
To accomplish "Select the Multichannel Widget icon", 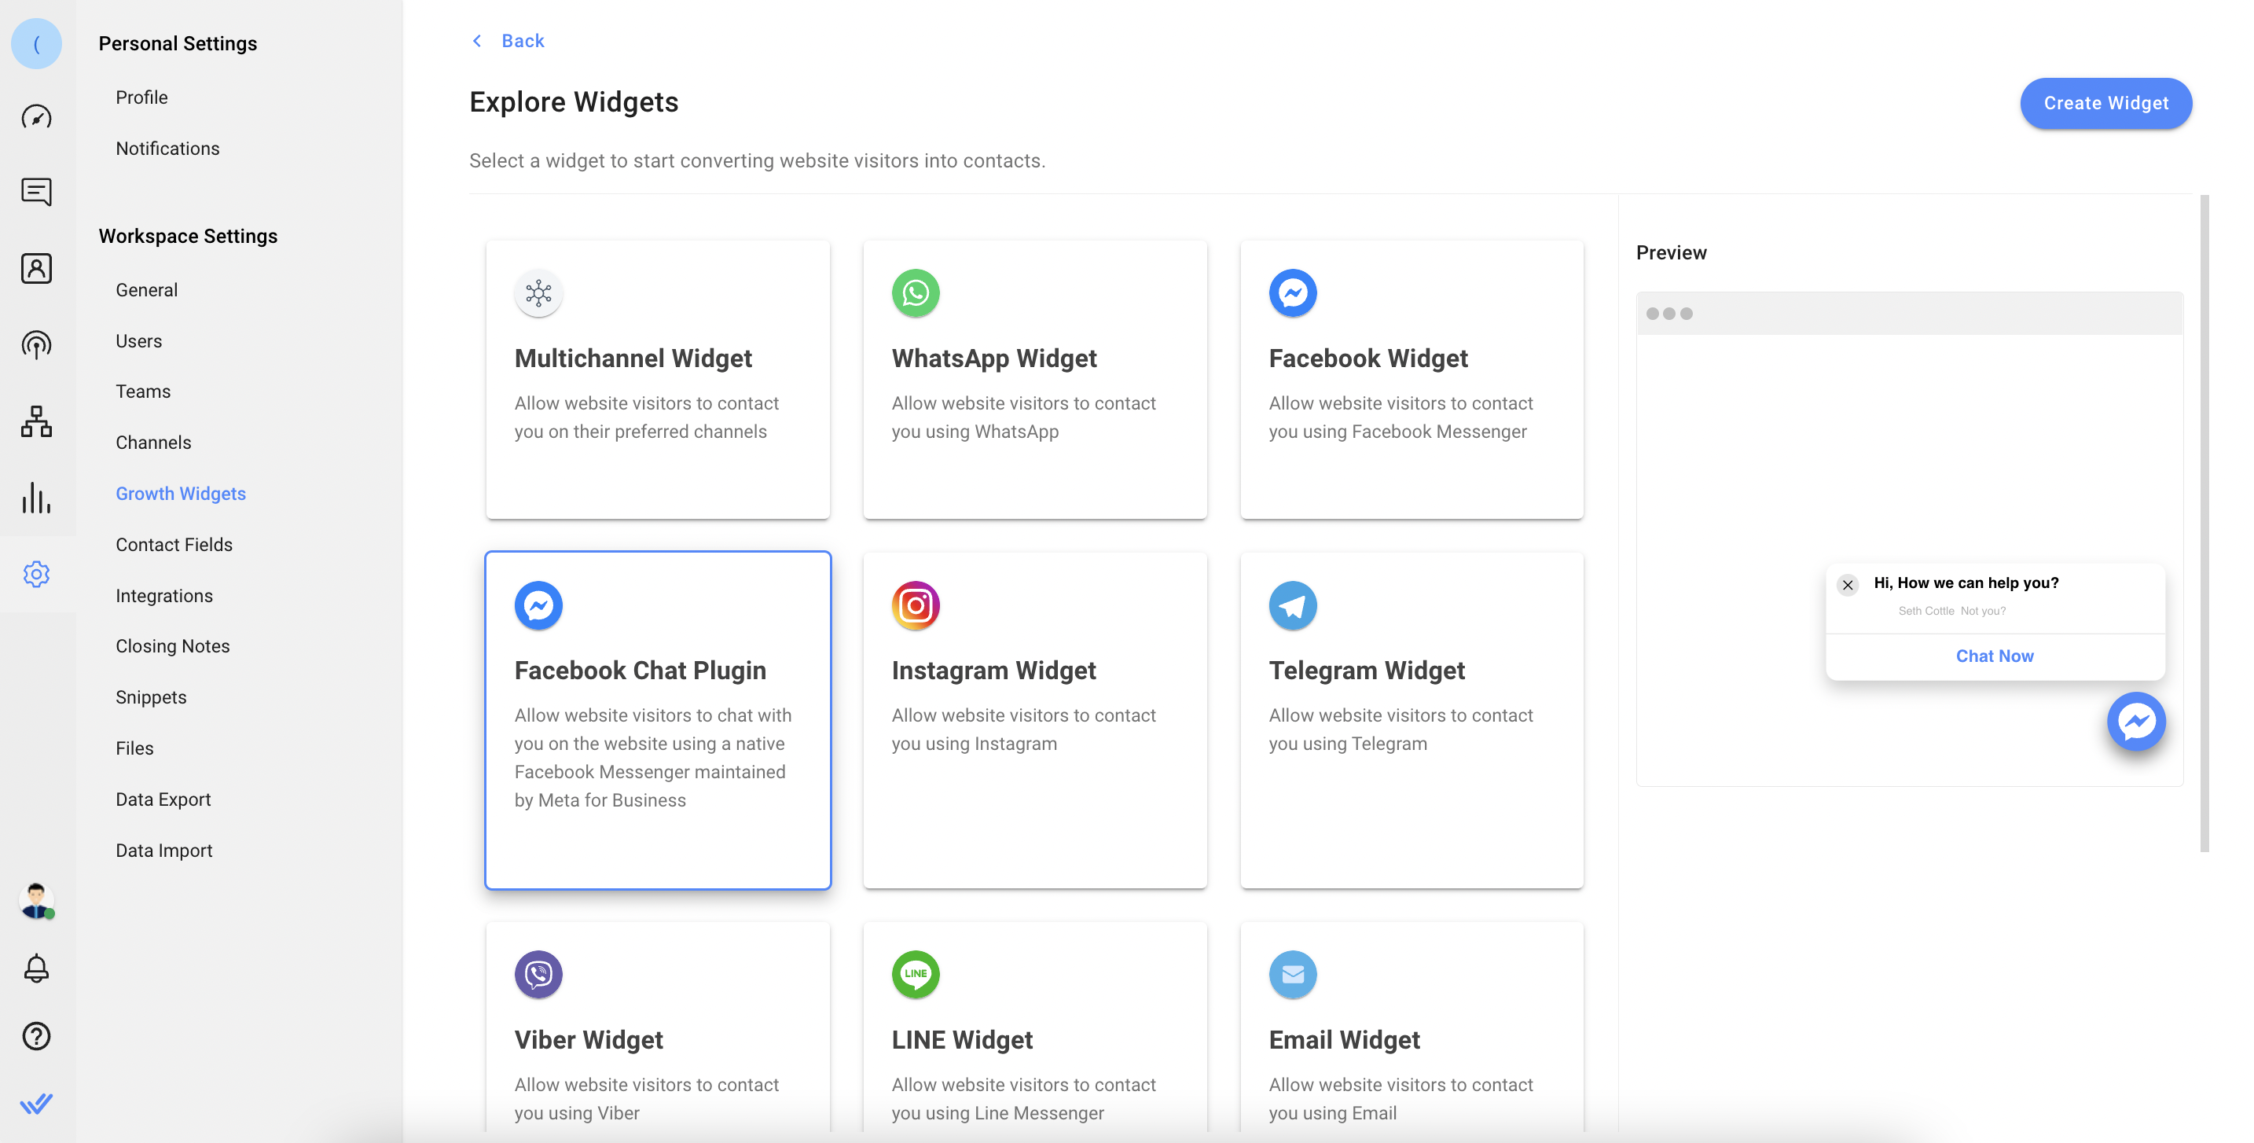I will [539, 293].
